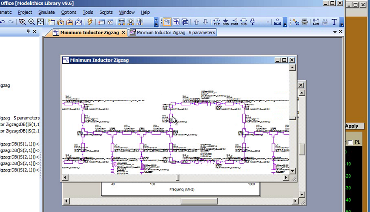370x212 pixels.
Task: Click graph window's scroll left arrow
Action: 66,201
